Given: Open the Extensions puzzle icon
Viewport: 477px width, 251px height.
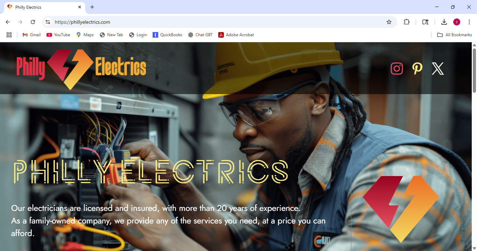Looking at the screenshot, I should [x=406, y=22].
